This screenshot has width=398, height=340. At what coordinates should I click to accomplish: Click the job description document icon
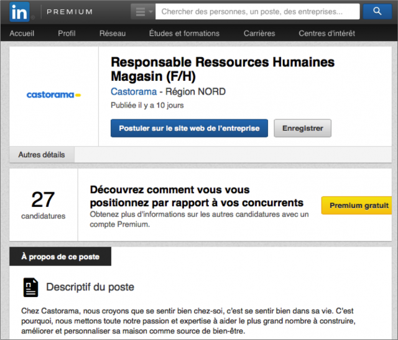[30, 287]
